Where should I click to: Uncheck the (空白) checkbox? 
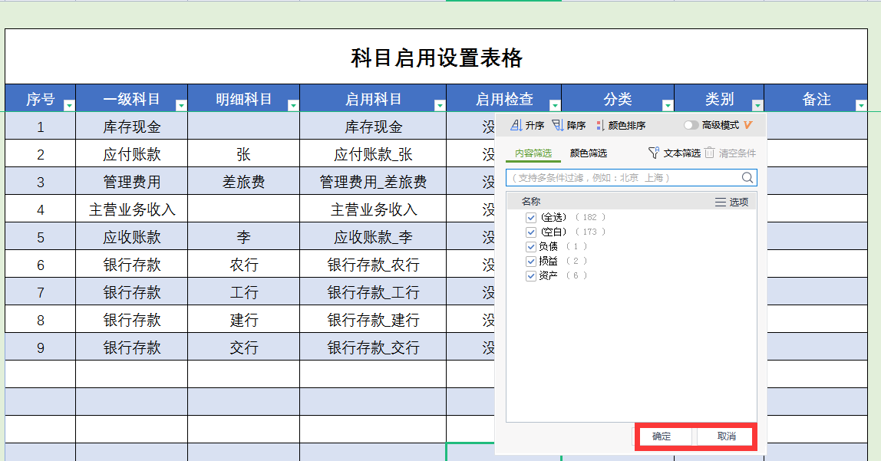click(x=531, y=232)
